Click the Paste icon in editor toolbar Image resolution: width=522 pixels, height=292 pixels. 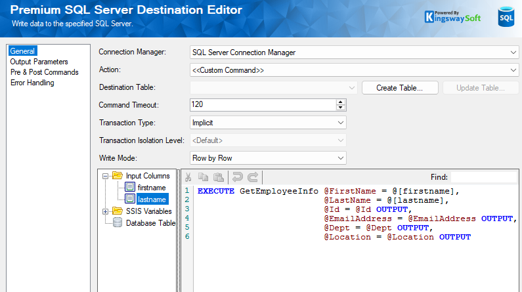click(217, 177)
